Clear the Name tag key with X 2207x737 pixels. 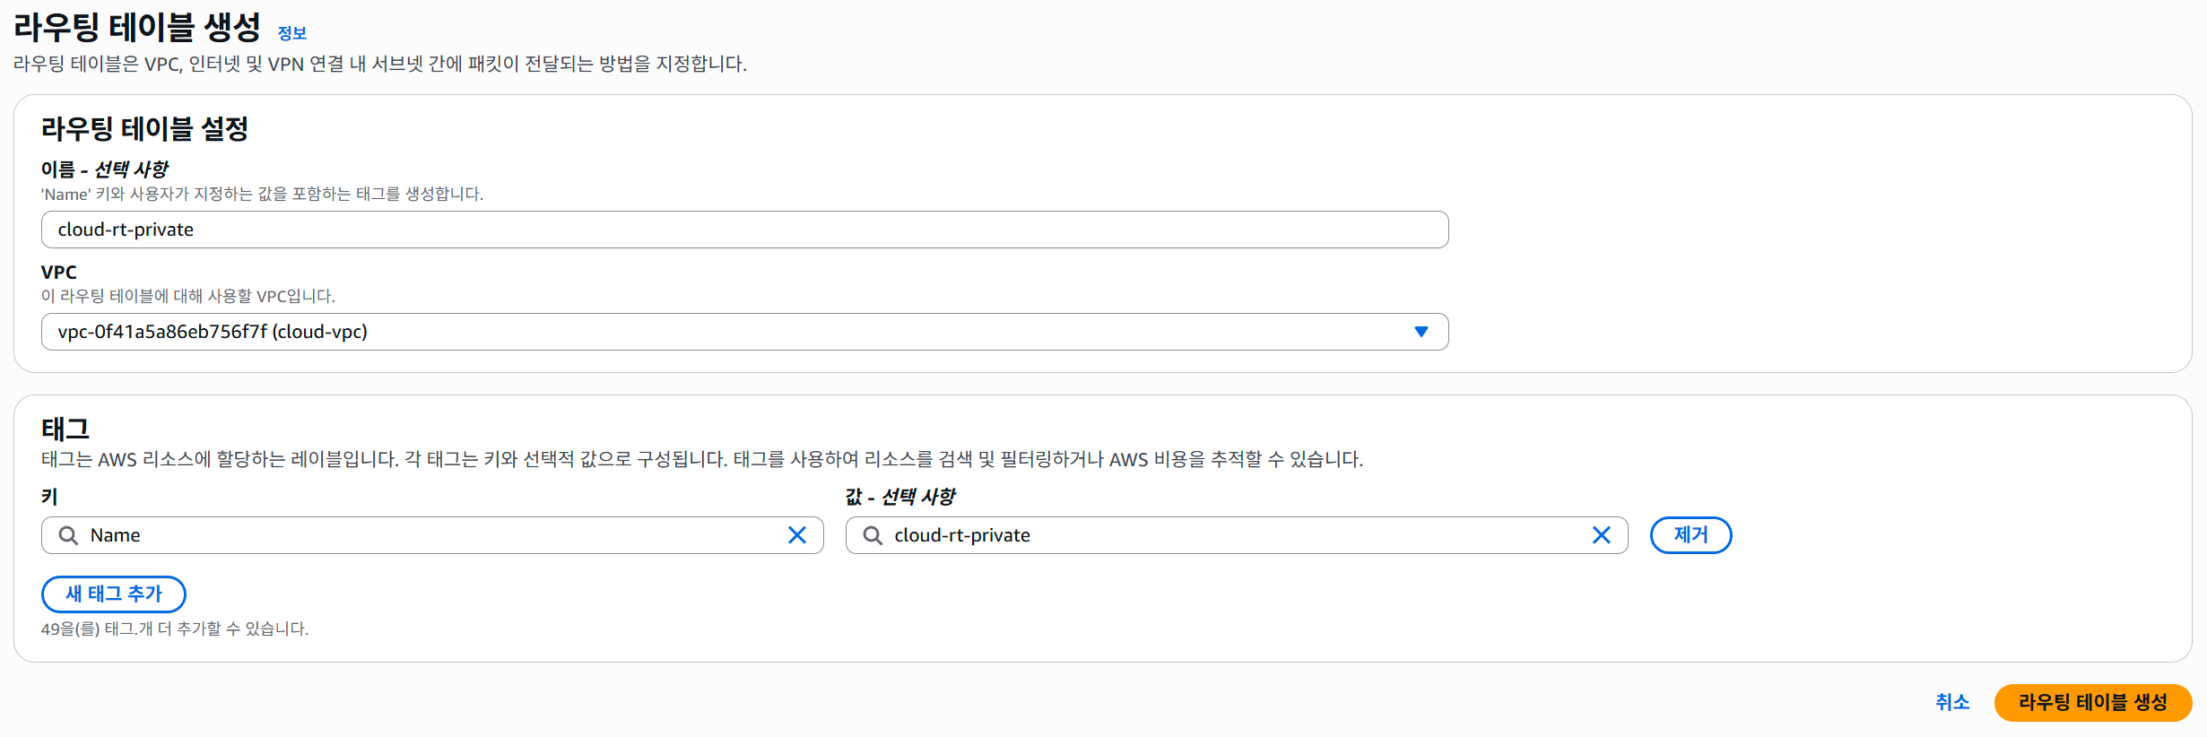pos(796,535)
